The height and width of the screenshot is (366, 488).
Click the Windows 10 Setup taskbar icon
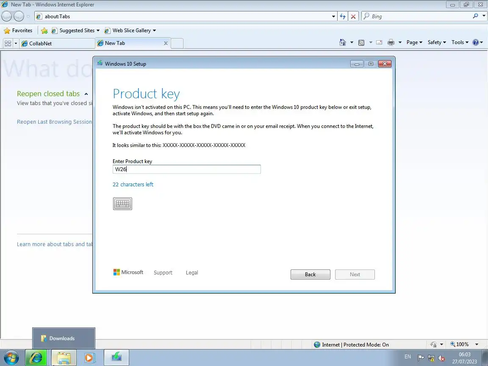coord(116,358)
